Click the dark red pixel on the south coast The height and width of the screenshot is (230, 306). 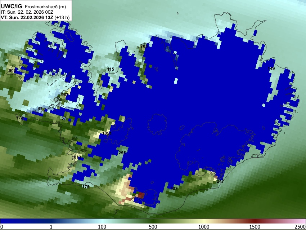[141, 195]
